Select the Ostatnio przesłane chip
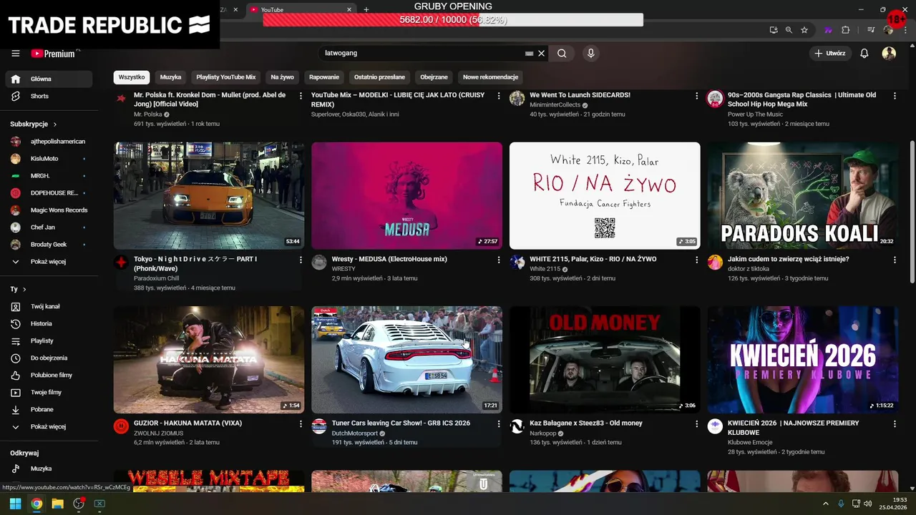 [x=379, y=77]
